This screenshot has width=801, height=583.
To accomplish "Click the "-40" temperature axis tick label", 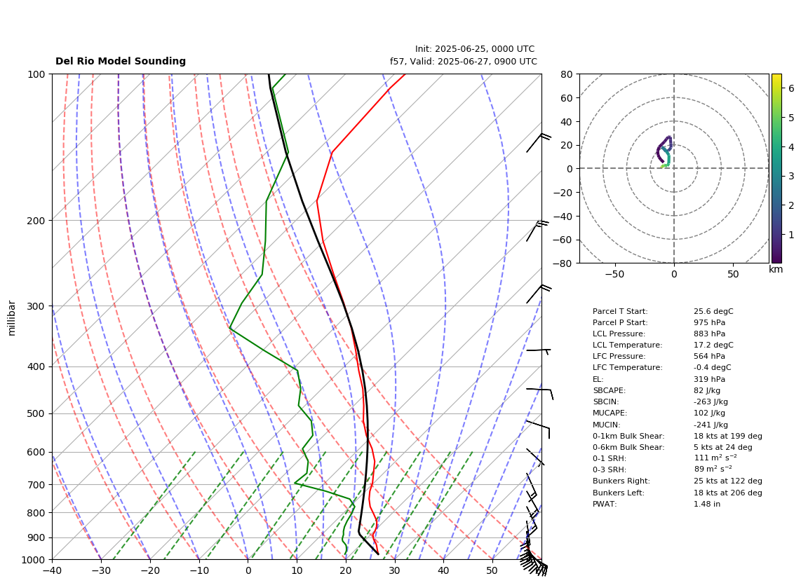I will [52, 570].
